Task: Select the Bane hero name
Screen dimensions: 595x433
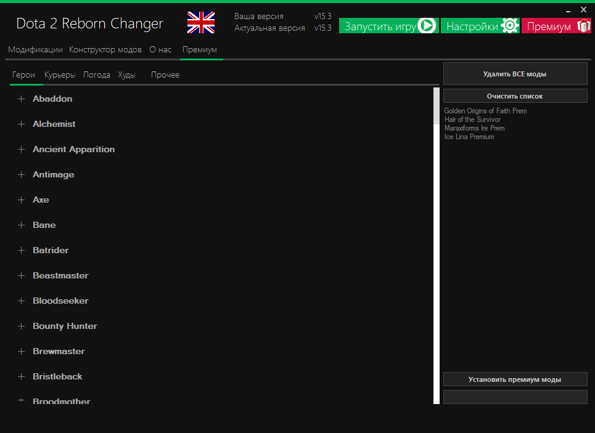Action: (44, 225)
